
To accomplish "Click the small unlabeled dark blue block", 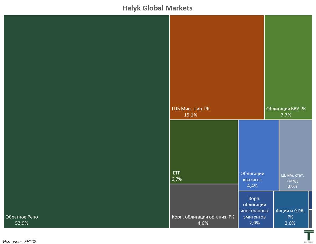I will click(x=311, y=200).
